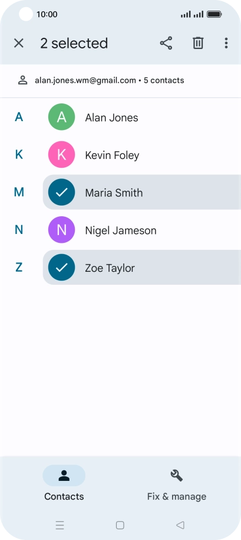This screenshot has width=241, height=540.
Task: Open recent apps with three-line icon
Action: tap(60, 525)
